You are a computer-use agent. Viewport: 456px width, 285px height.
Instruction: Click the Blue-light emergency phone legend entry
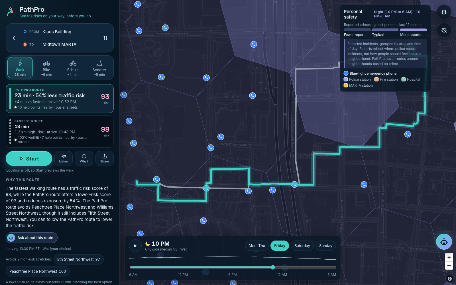pos(370,74)
